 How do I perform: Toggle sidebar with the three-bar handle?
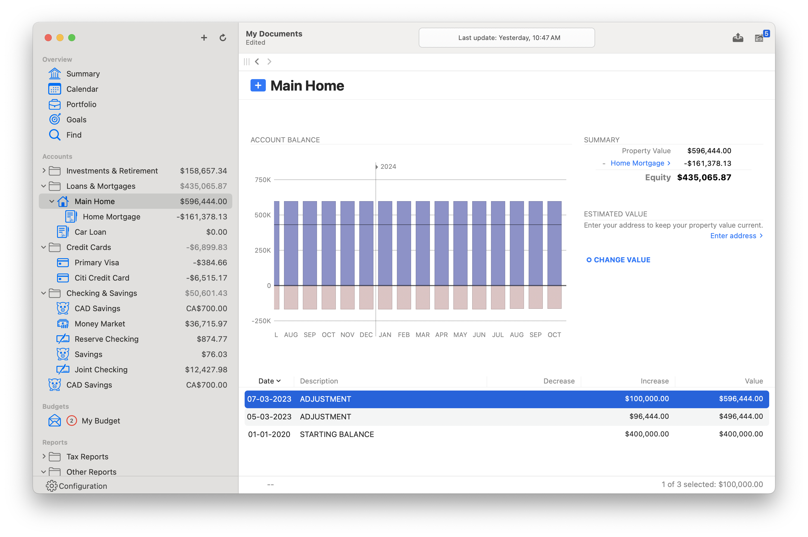246,62
